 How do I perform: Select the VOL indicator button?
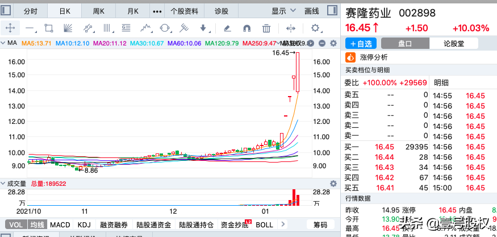pyautogui.click(x=16, y=225)
